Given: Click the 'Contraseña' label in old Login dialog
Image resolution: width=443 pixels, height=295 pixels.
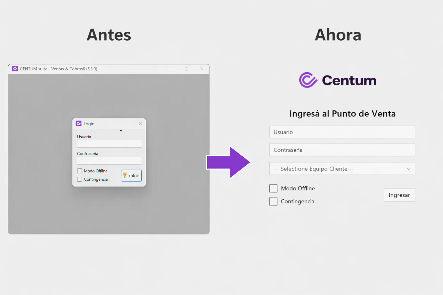Looking at the screenshot, I should click(x=88, y=154).
